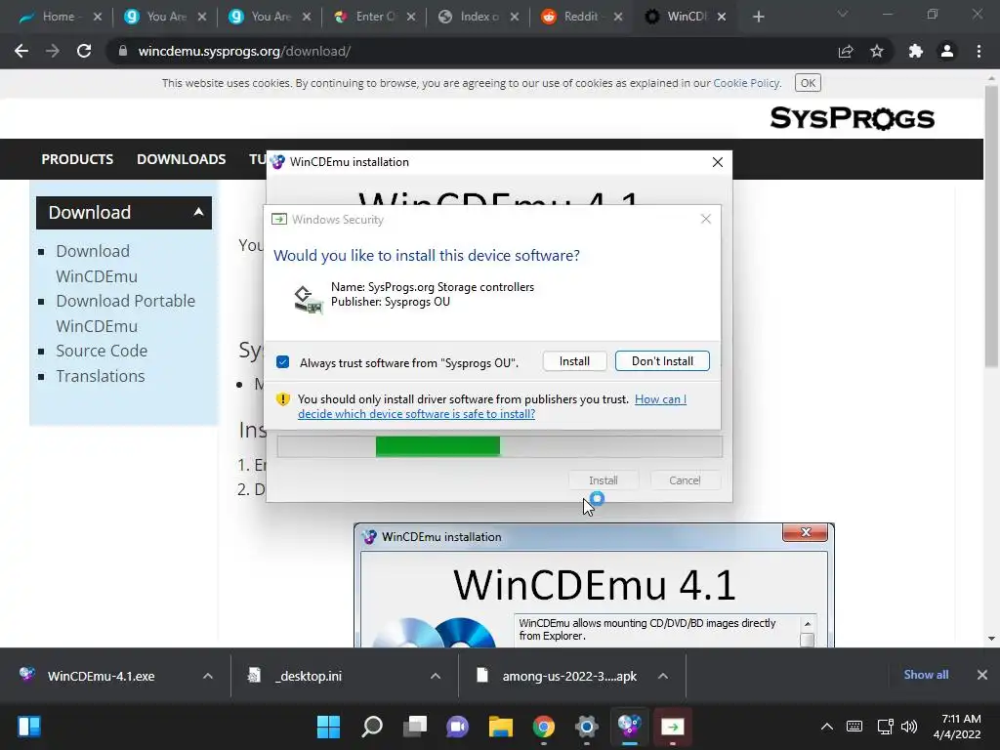Expand options for WinCDEmu-4.1.exe download
This screenshot has height=750, width=1000.
point(208,676)
